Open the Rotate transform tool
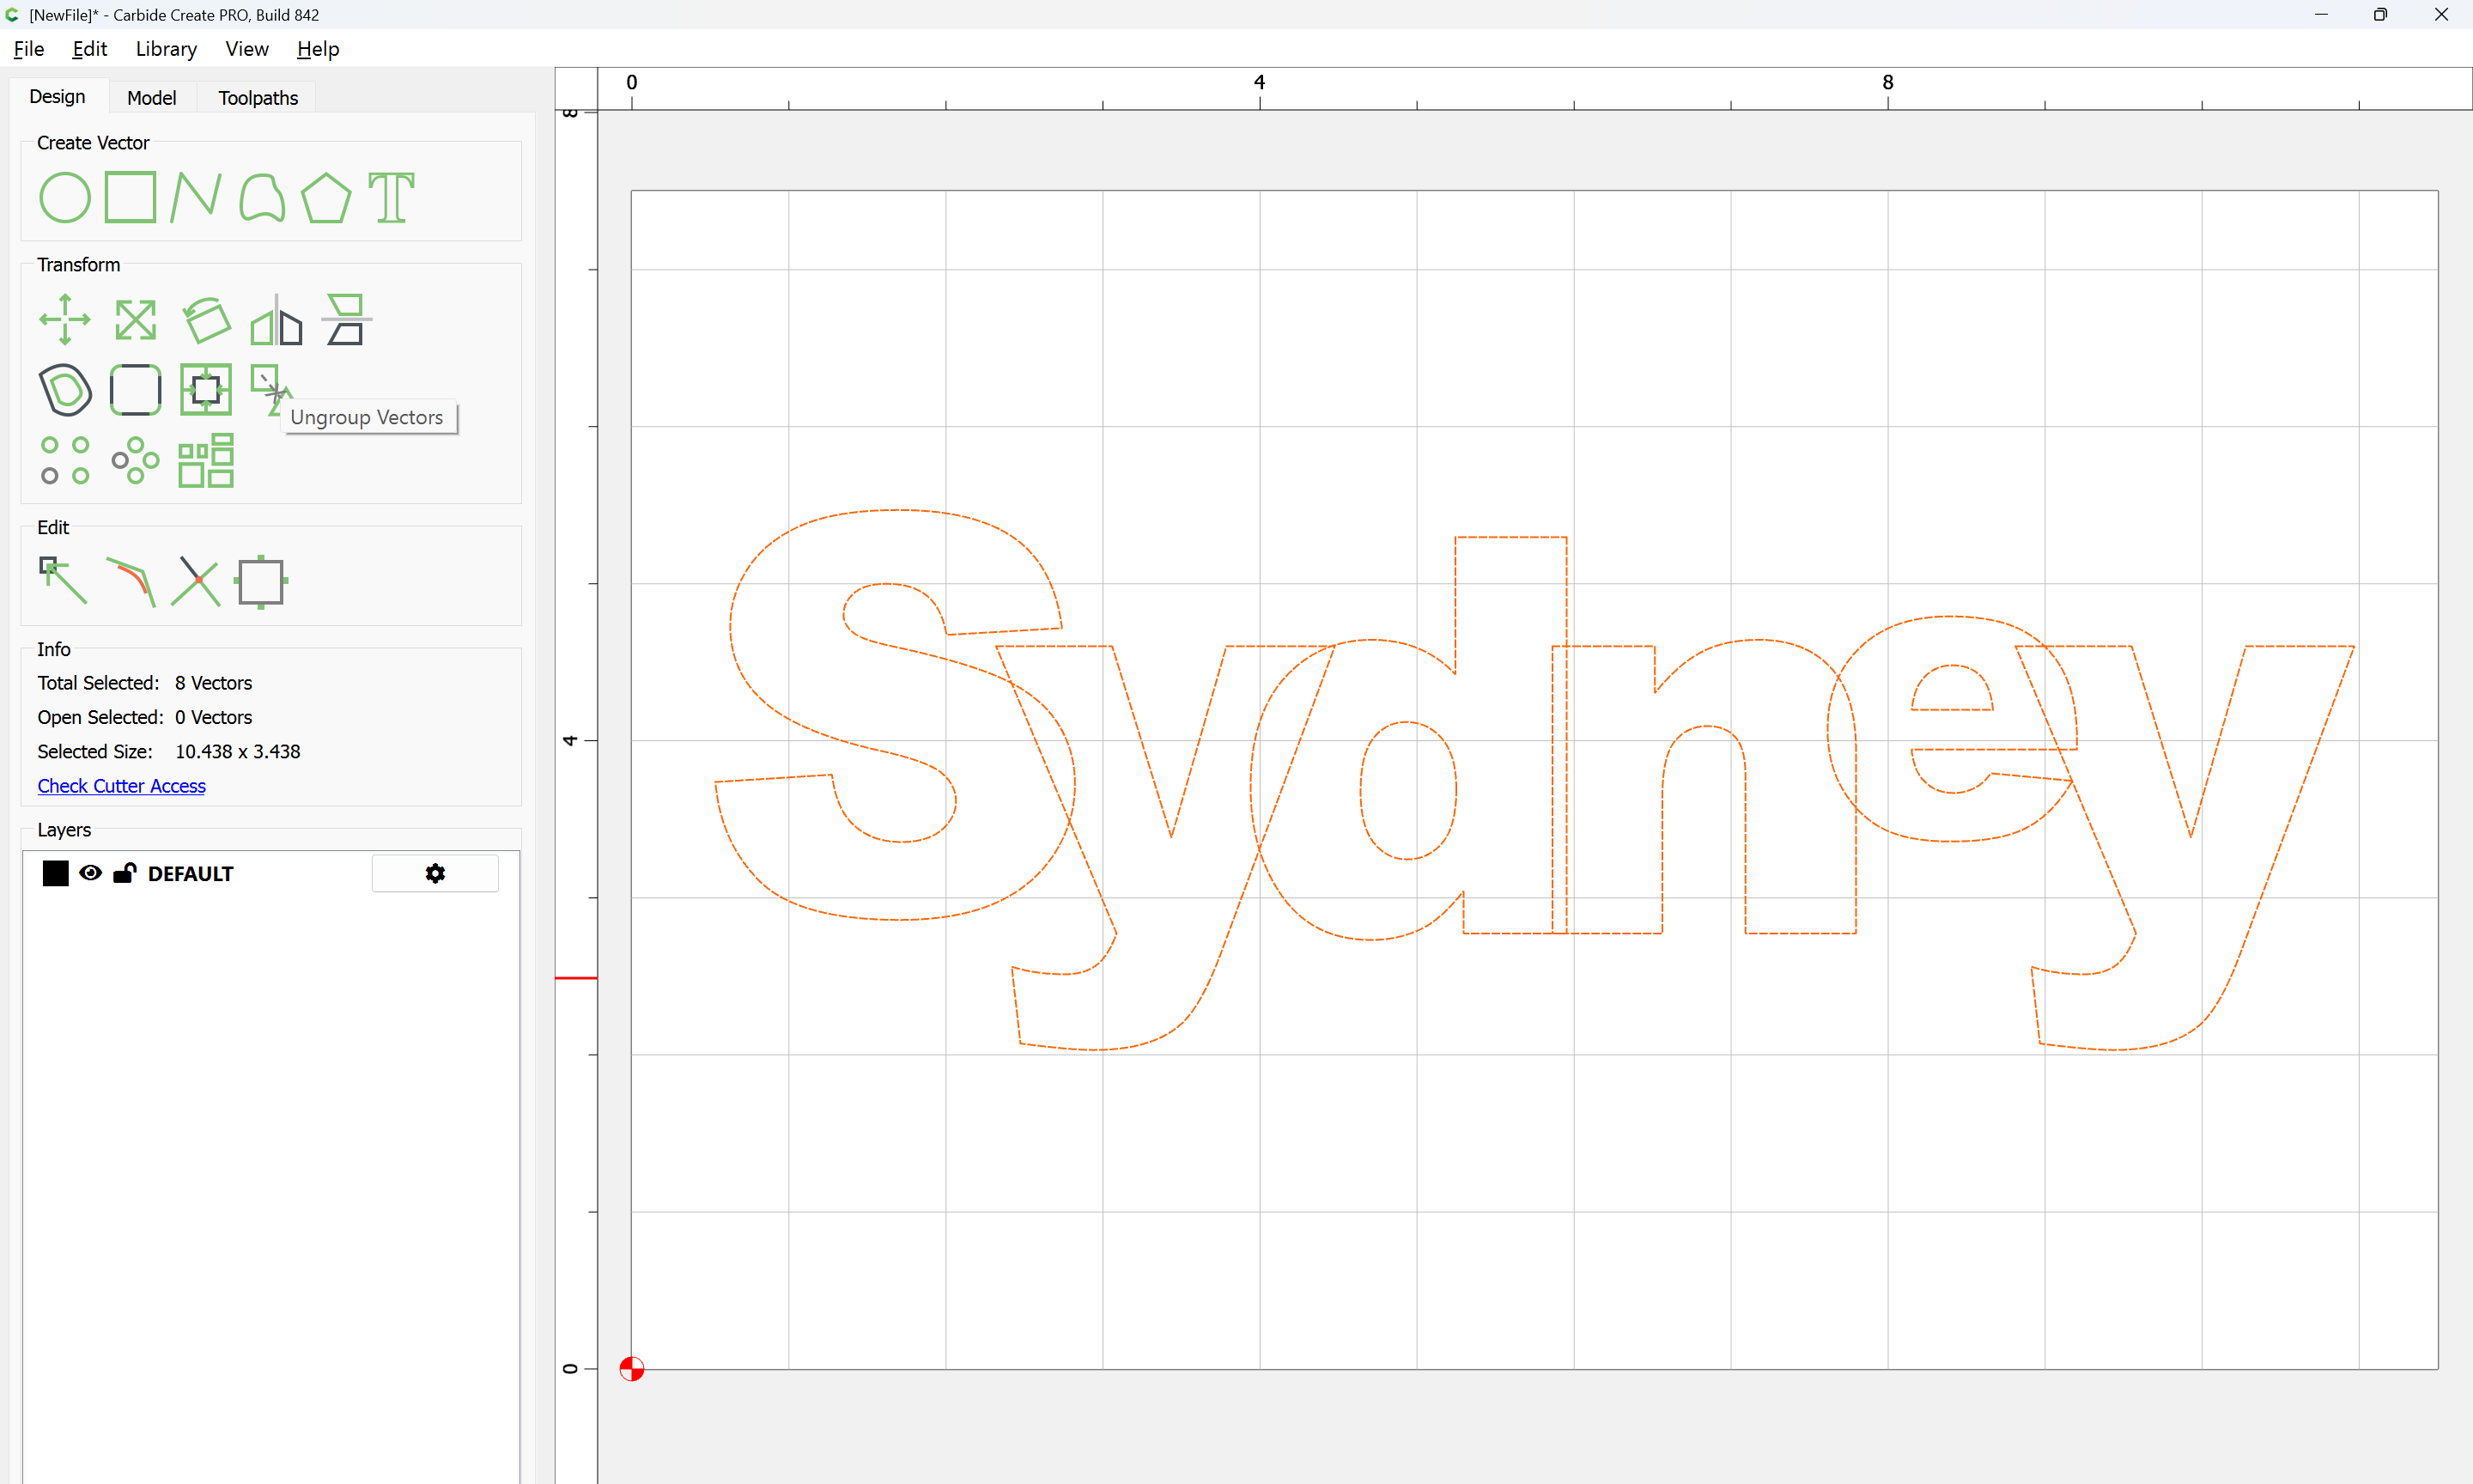This screenshot has width=2473, height=1484. 206,320
